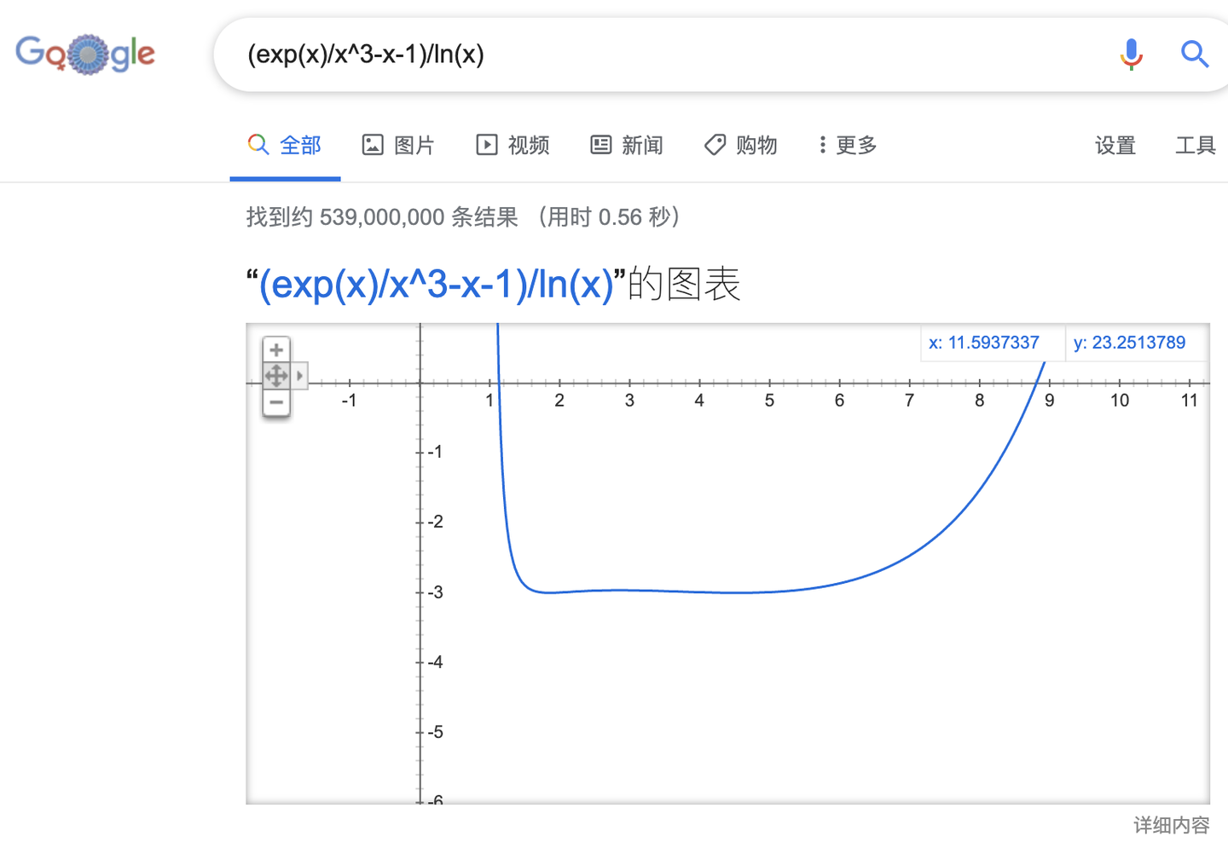Select the four-way pan control on the graph
The width and height of the screenshot is (1228, 848).
(x=276, y=375)
